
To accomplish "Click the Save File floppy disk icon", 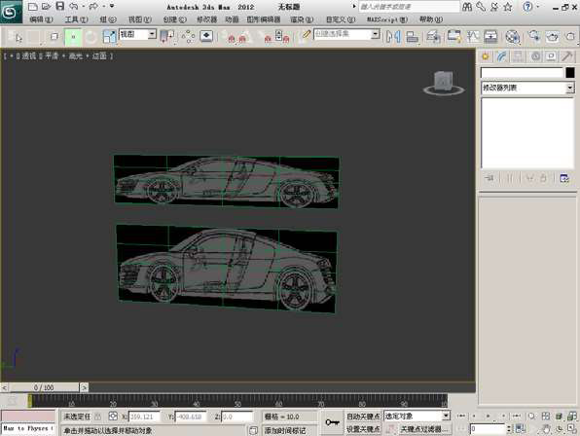I will click(60, 6).
